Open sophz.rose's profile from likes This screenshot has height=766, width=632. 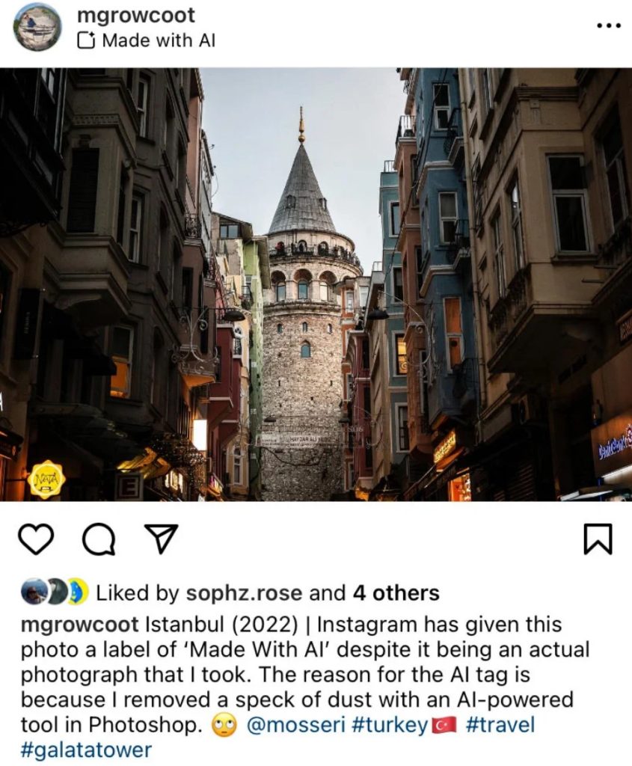(244, 593)
